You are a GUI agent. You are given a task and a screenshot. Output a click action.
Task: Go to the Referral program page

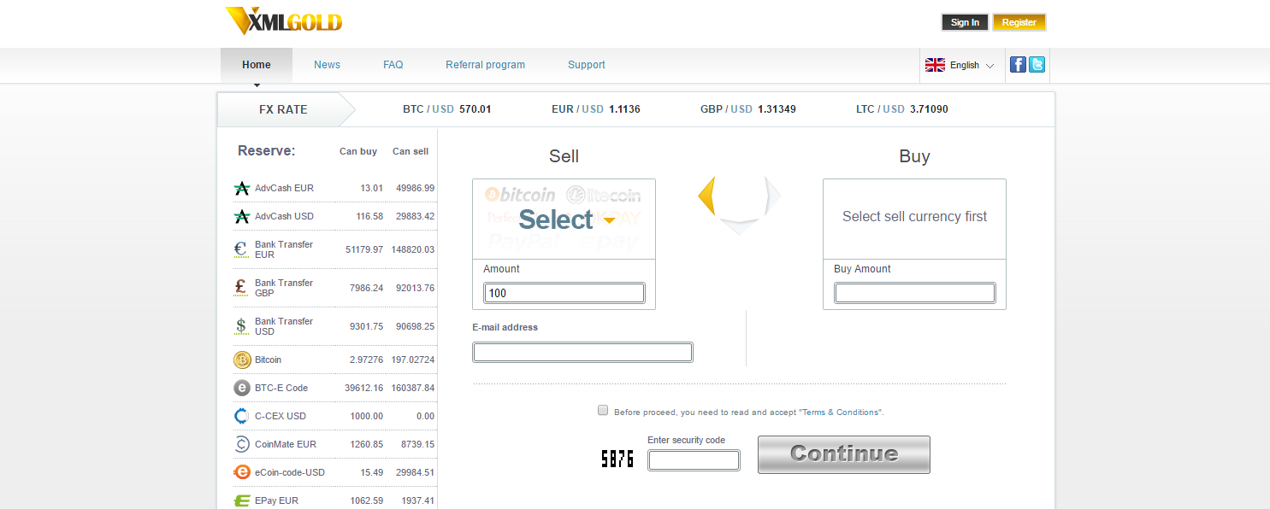(485, 65)
